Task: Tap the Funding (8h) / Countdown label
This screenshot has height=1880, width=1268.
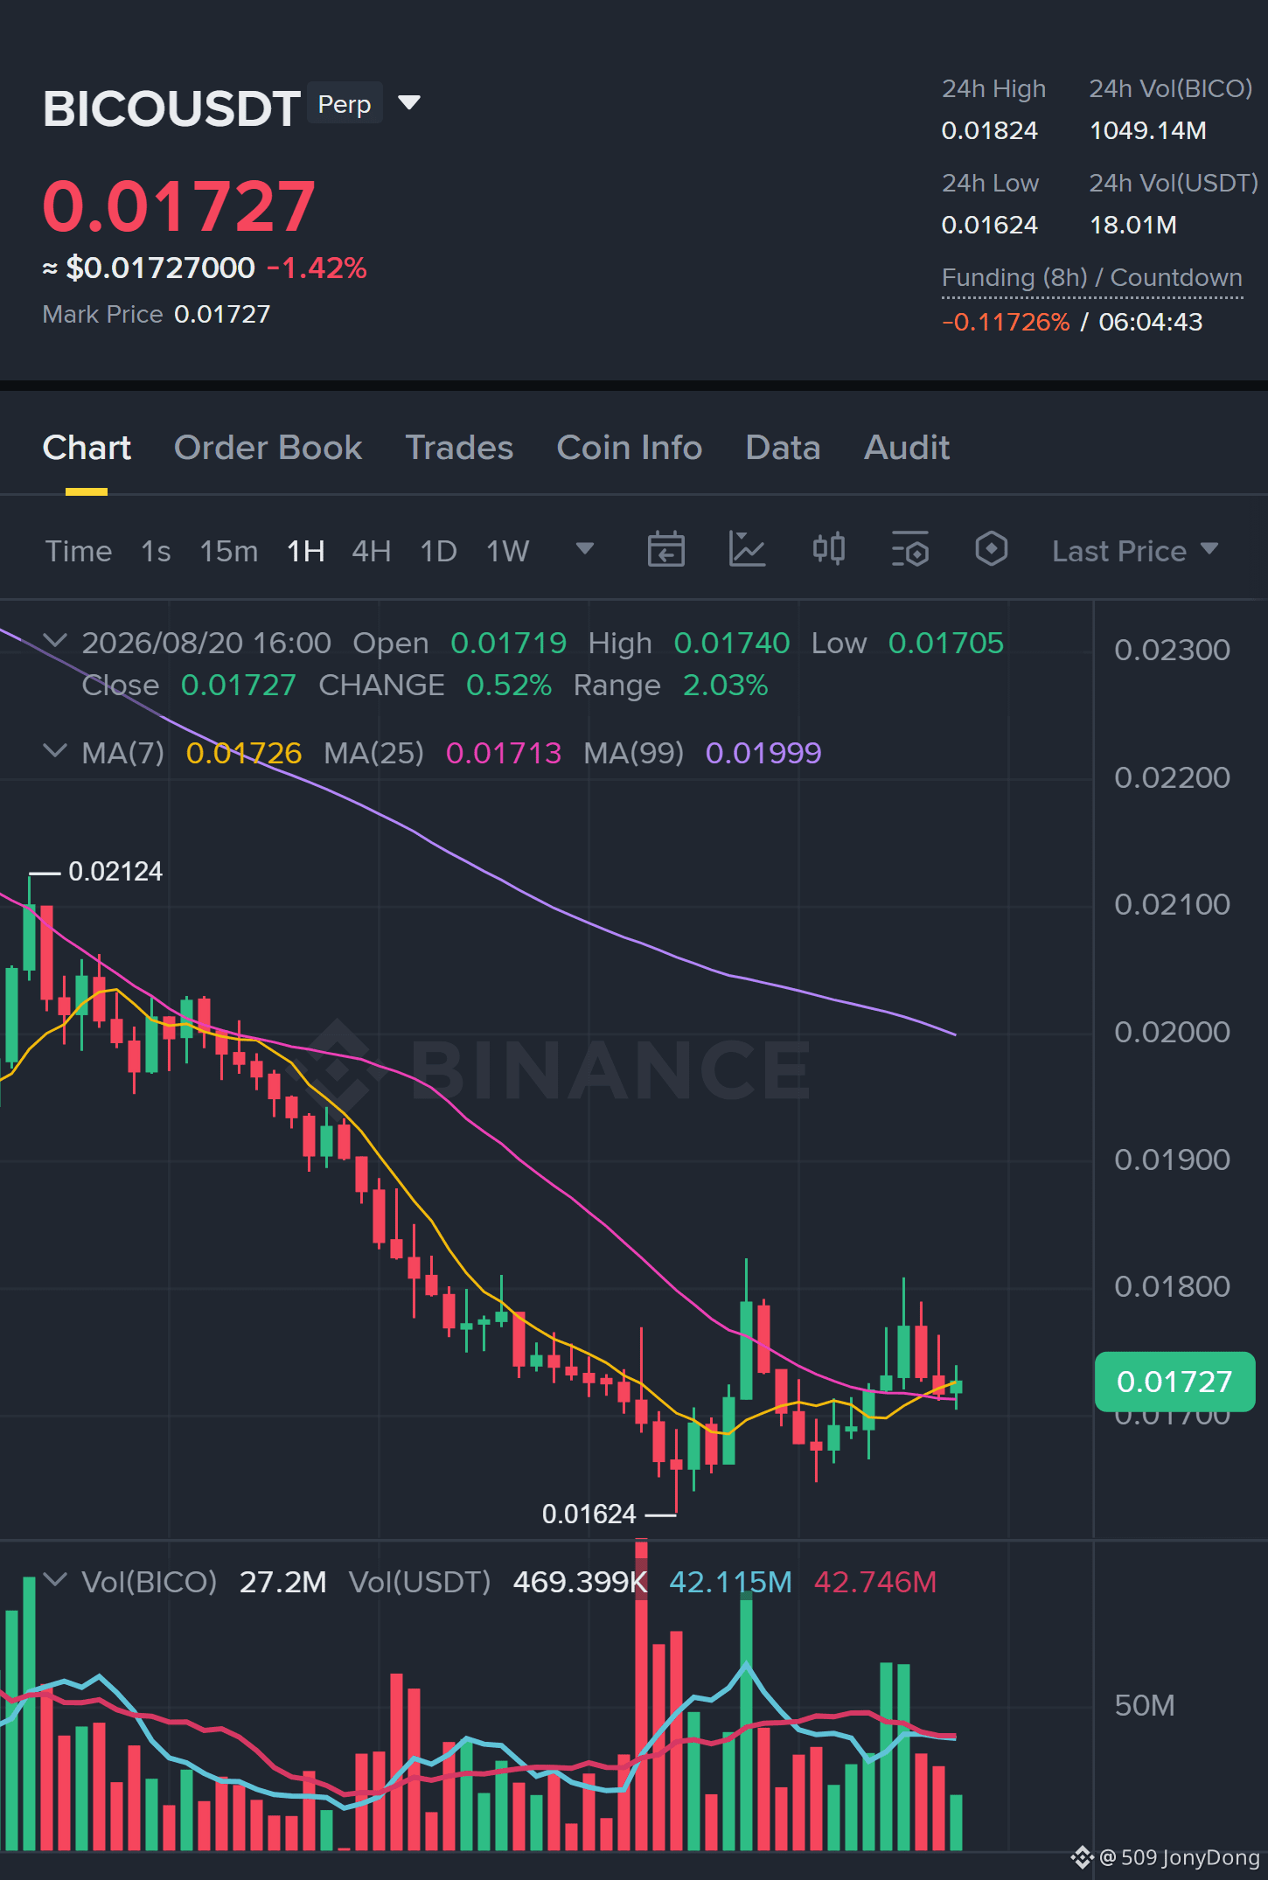Action: pos(1092,277)
